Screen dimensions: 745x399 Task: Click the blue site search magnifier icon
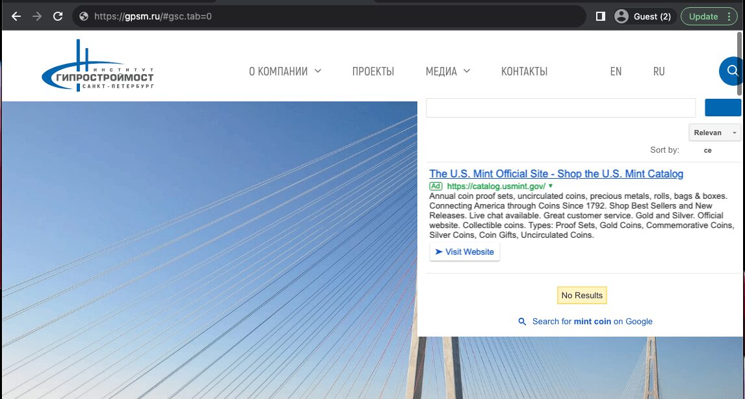733,71
